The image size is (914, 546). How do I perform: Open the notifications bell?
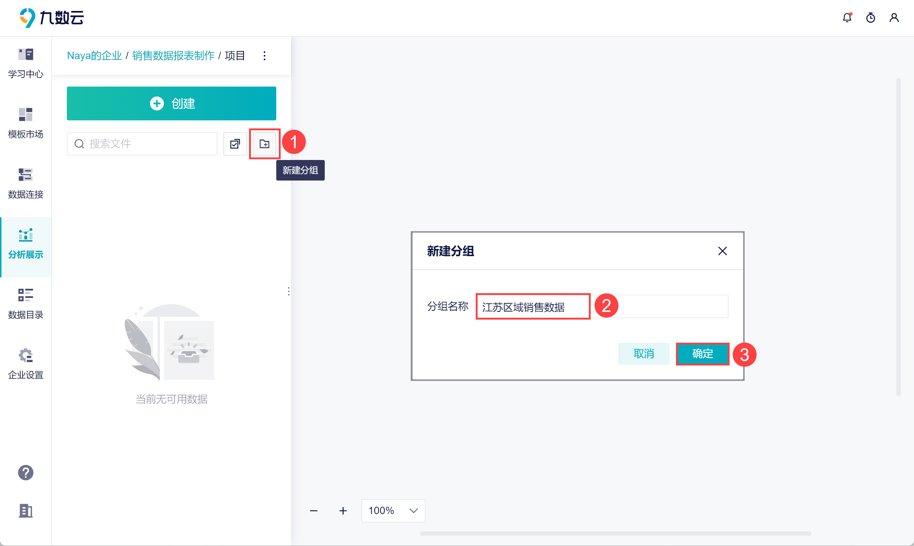(847, 18)
